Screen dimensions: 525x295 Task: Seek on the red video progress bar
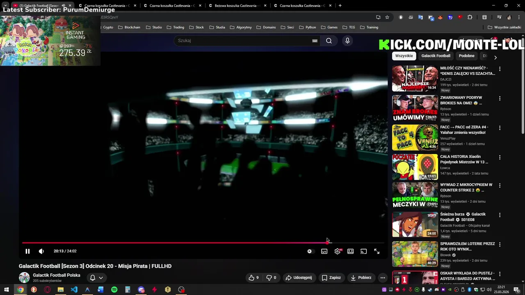(203, 243)
